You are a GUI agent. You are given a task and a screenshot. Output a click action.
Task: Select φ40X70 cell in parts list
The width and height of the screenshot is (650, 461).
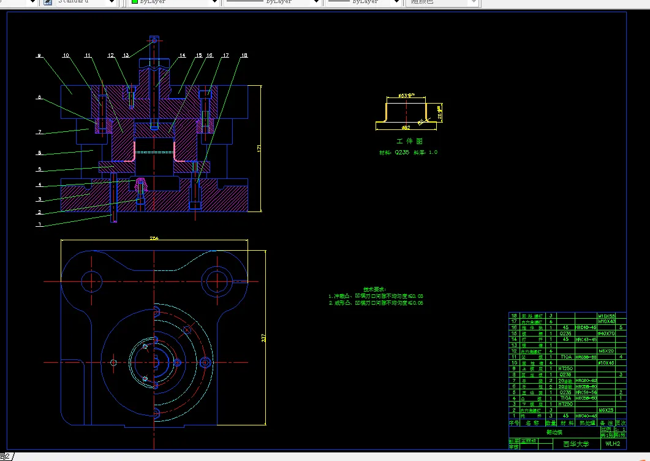[607, 333]
